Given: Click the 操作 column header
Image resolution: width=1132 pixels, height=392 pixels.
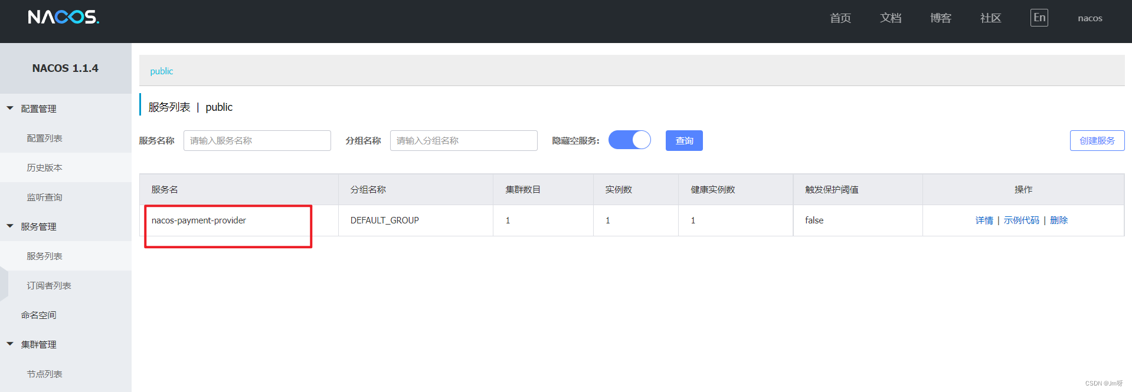Looking at the screenshot, I should tap(1023, 189).
